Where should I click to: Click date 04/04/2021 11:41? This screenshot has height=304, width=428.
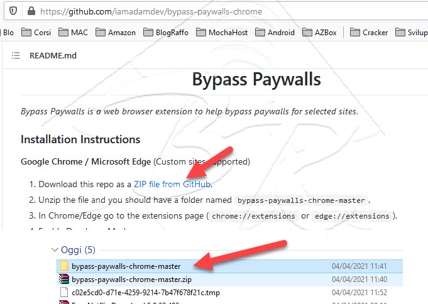coord(359,266)
